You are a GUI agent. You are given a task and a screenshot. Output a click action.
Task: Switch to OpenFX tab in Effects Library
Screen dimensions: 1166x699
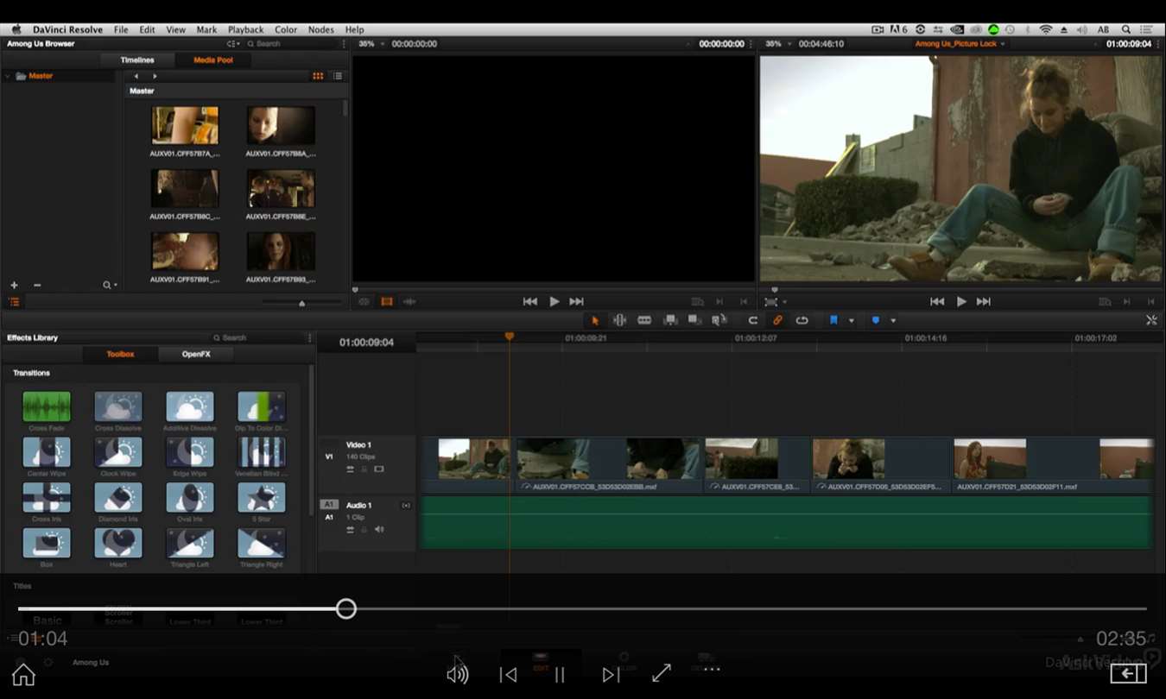point(196,354)
